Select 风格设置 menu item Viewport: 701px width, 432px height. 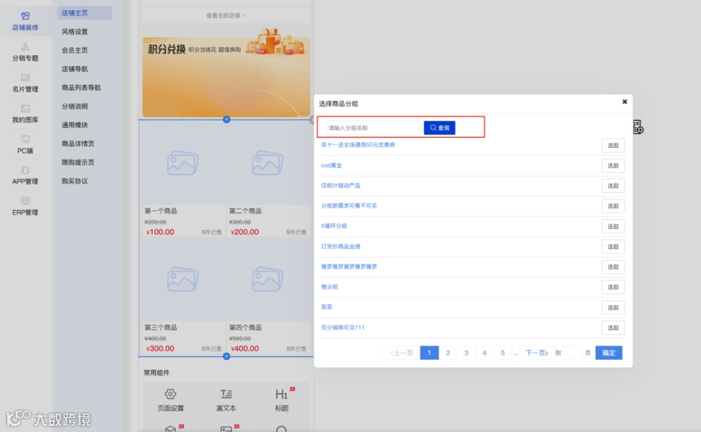[x=75, y=32]
